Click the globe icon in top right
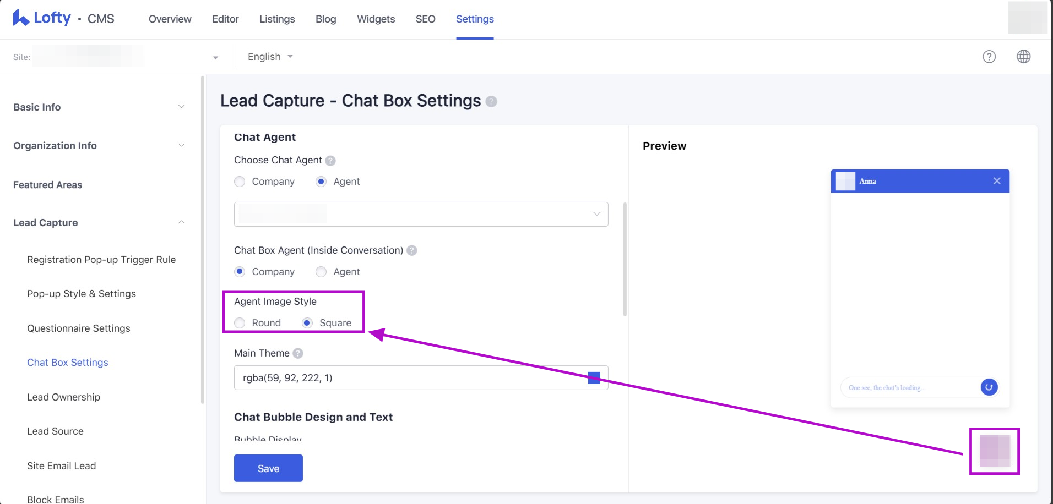Viewport: 1053px width, 504px height. (x=1023, y=57)
